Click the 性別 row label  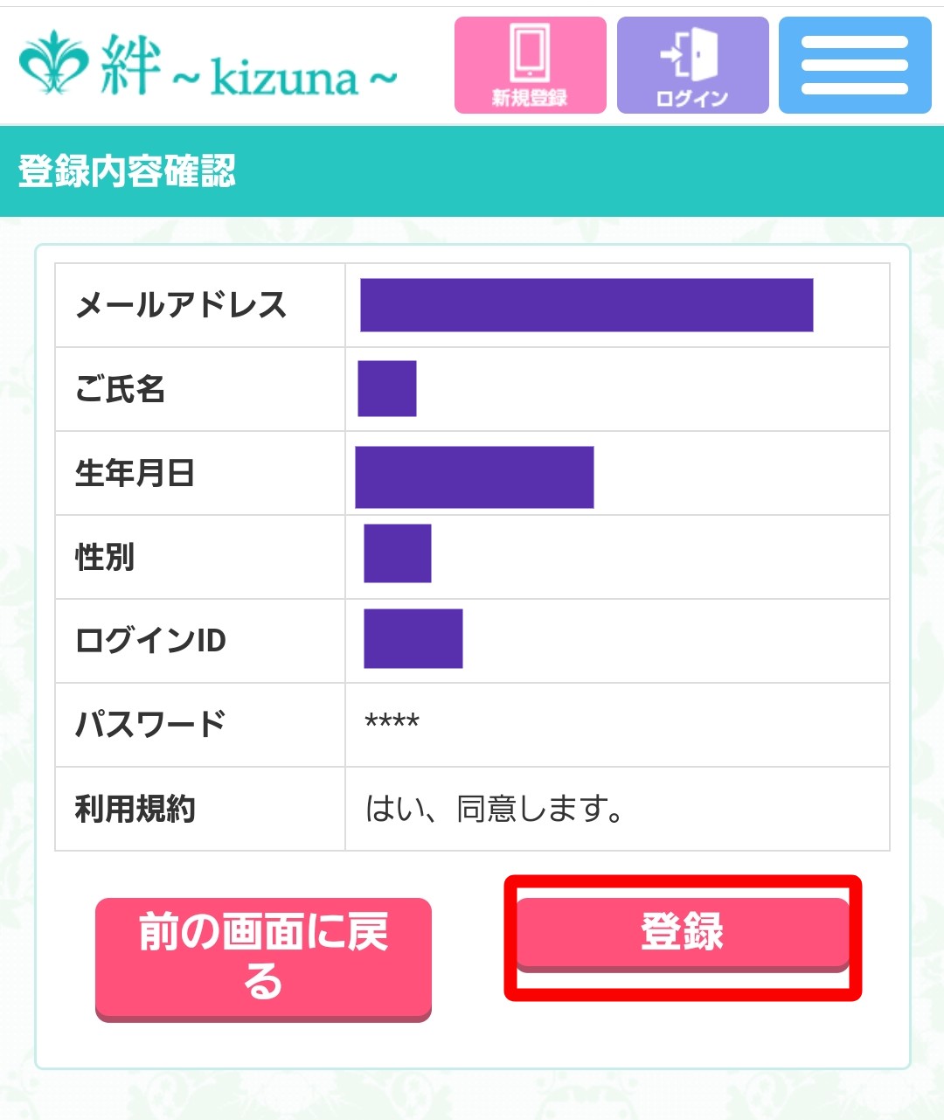(105, 557)
